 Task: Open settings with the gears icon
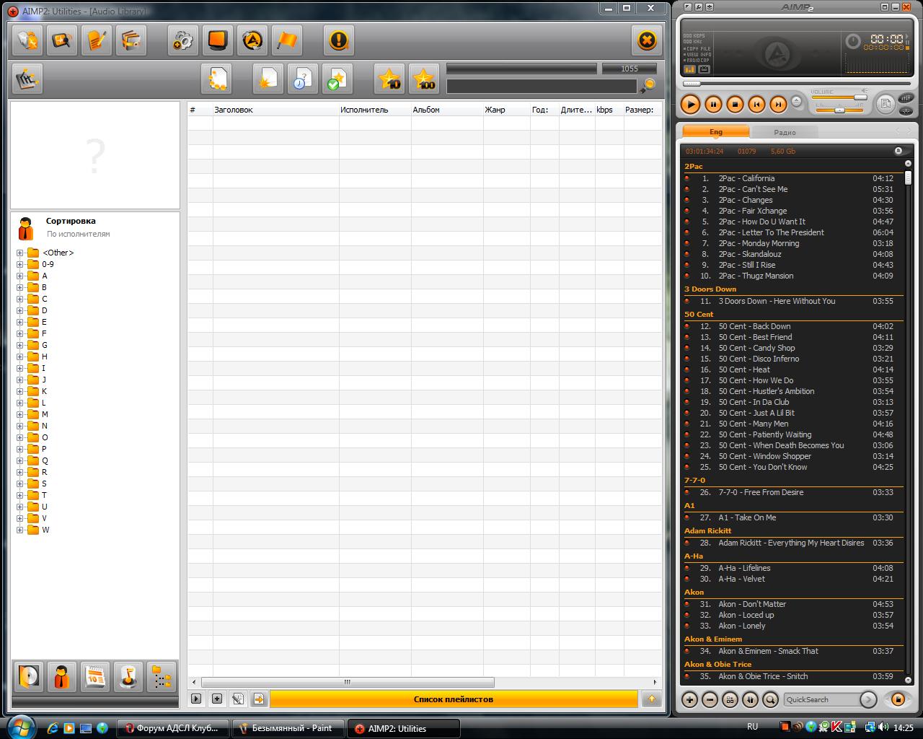click(x=182, y=40)
